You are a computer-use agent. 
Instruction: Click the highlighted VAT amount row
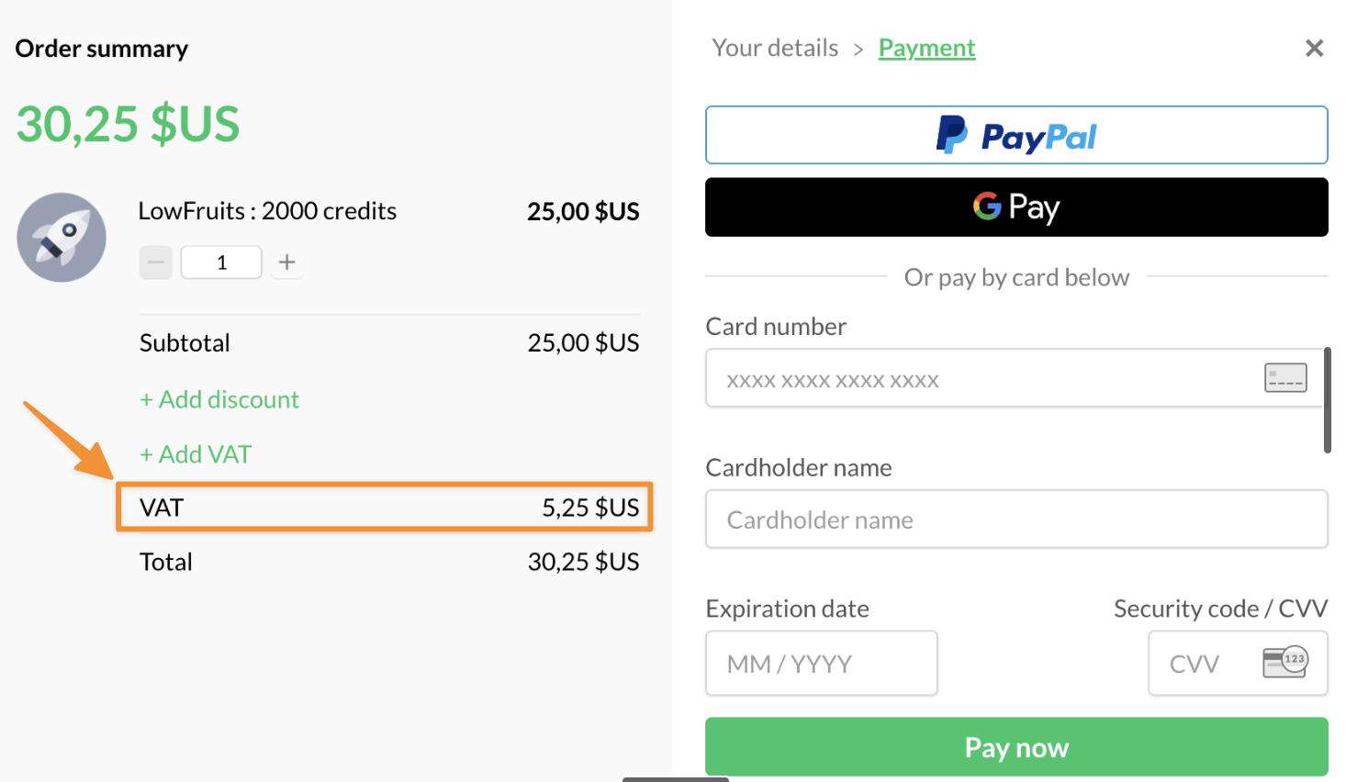pyautogui.click(x=384, y=508)
